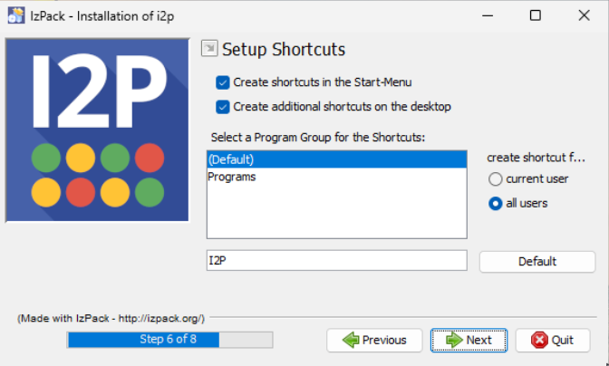609x366 pixels.
Task: Select the current user radio button
Action: tap(496, 178)
